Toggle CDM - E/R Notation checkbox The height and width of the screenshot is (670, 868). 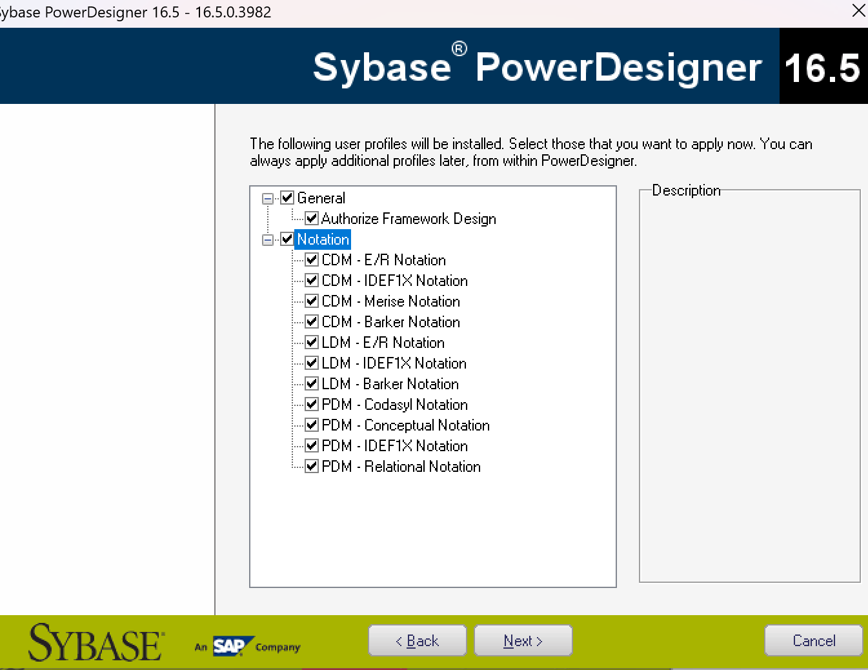pyautogui.click(x=312, y=259)
